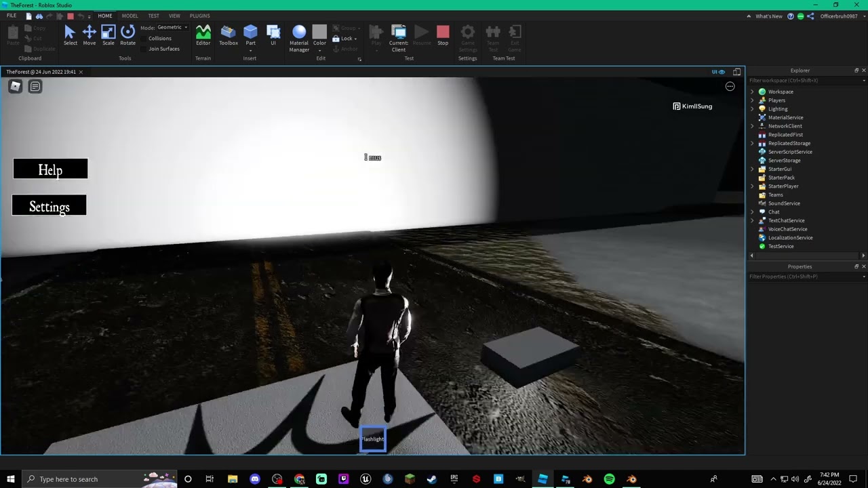The image size is (868, 488).
Task: Open the UI insert tool
Action: tap(273, 35)
